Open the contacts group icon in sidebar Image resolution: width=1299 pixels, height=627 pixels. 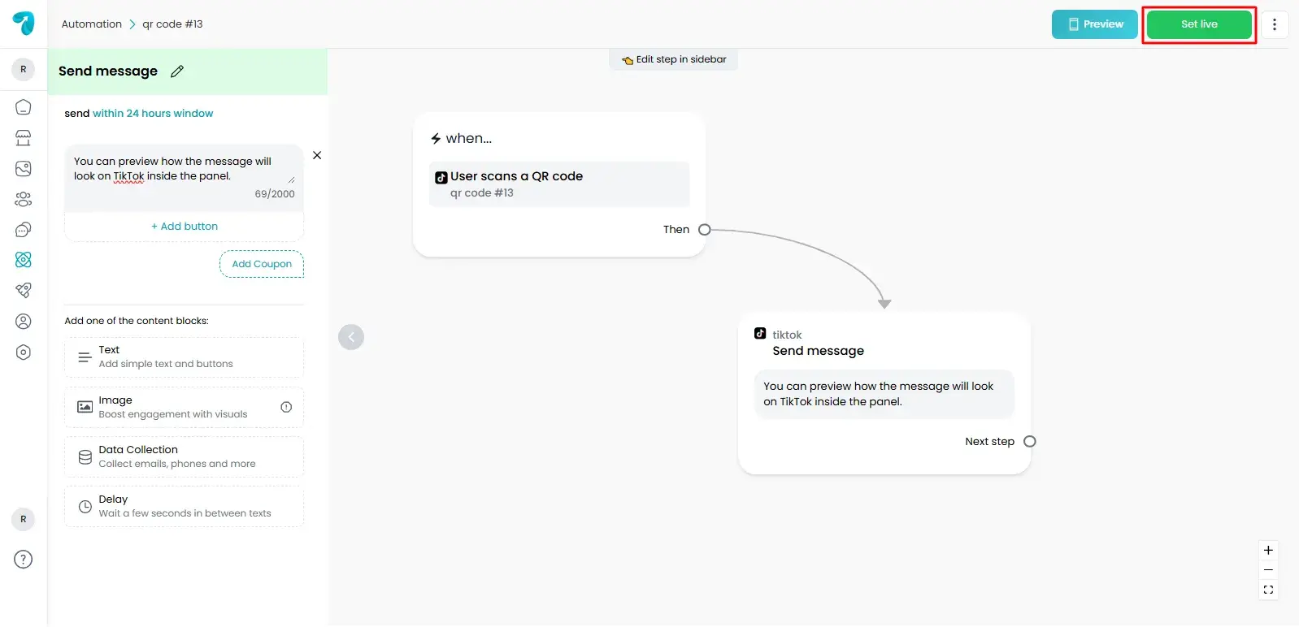coord(24,199)
